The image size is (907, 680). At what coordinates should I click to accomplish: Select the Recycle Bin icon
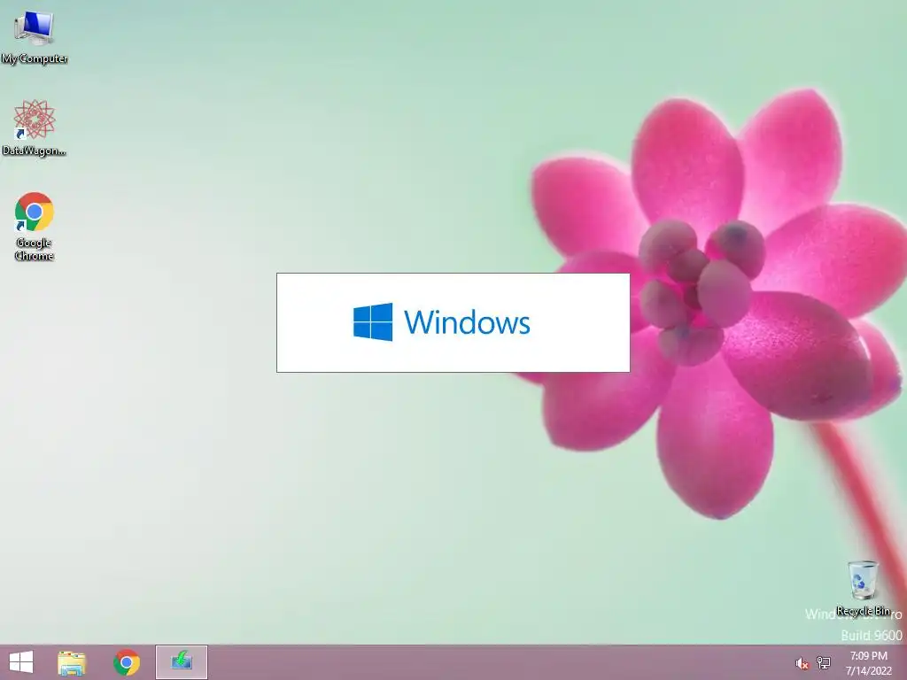coord(863,588)
